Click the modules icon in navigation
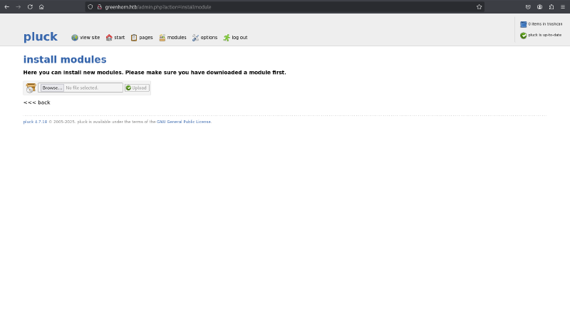Viewport: 570px width, 321px height. tap(162, 38)
